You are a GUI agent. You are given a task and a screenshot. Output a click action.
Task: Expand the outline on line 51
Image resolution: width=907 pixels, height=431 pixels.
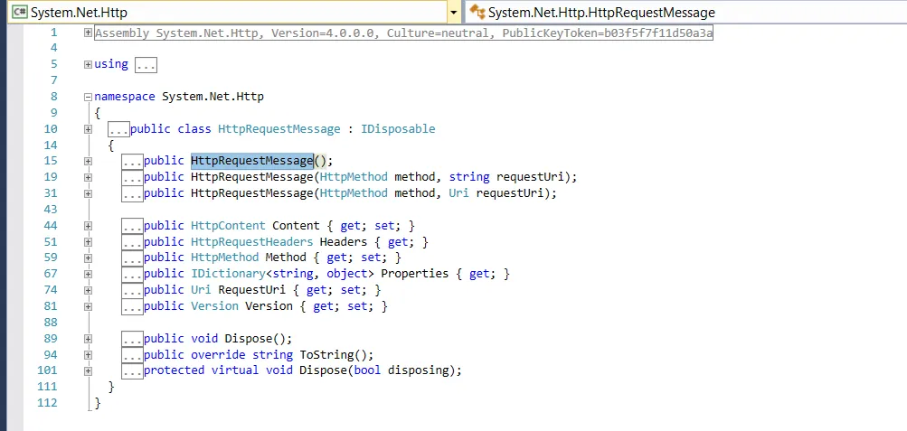[88, 242]
